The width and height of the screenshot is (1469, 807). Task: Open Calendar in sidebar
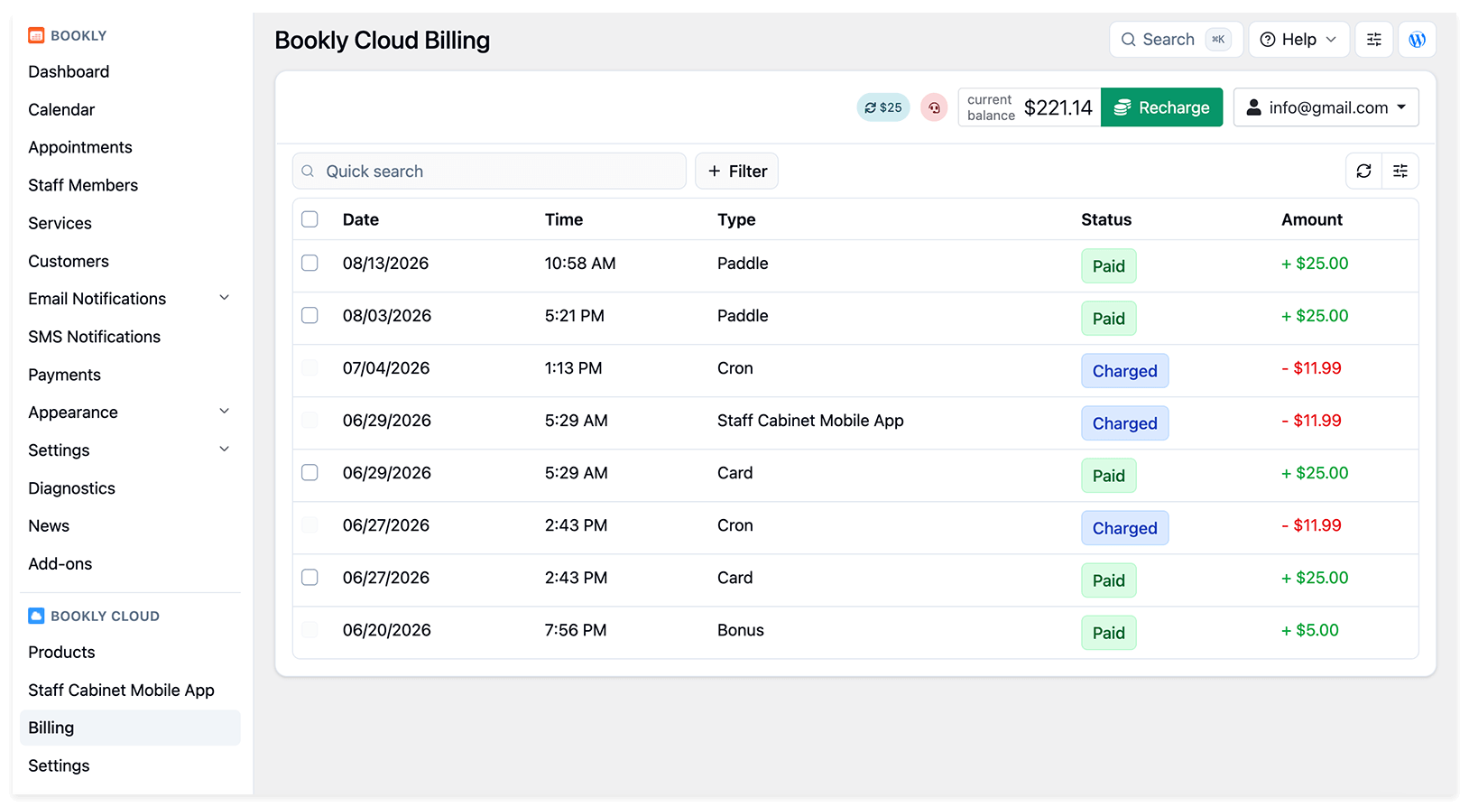point(61,109)
